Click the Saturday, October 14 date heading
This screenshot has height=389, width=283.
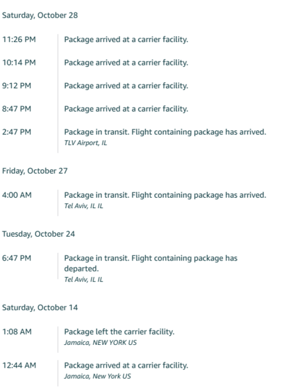[40, 307]
